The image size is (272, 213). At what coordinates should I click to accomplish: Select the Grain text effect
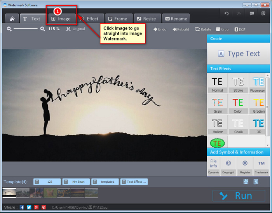[x=217, y=104]
